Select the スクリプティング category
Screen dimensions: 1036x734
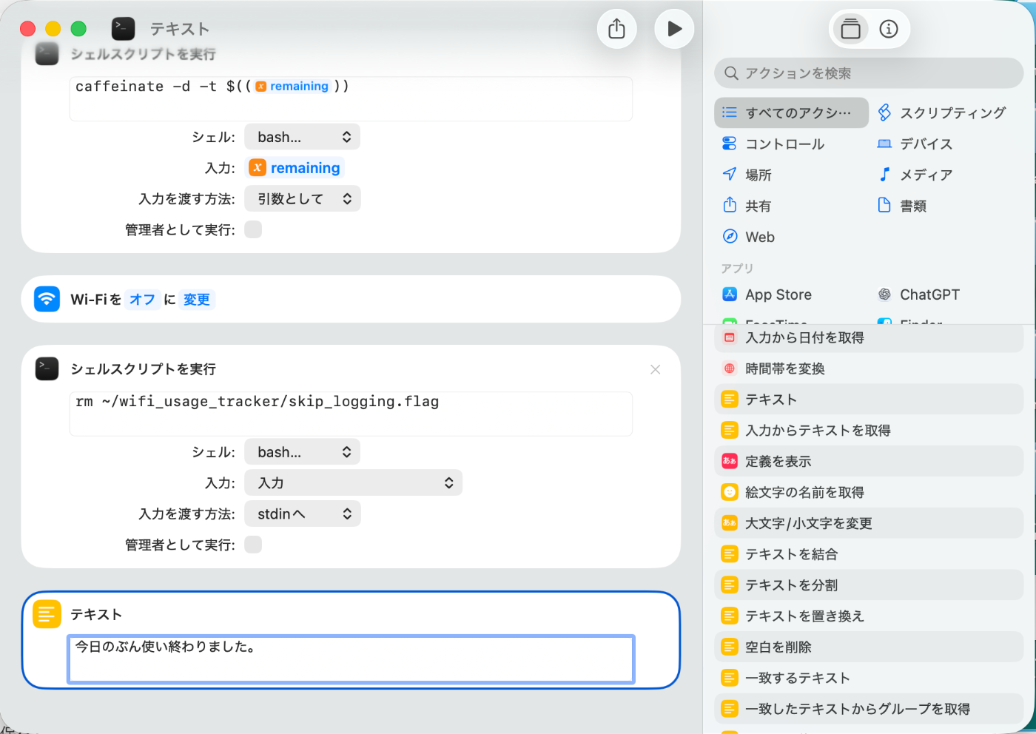(941, 112)
